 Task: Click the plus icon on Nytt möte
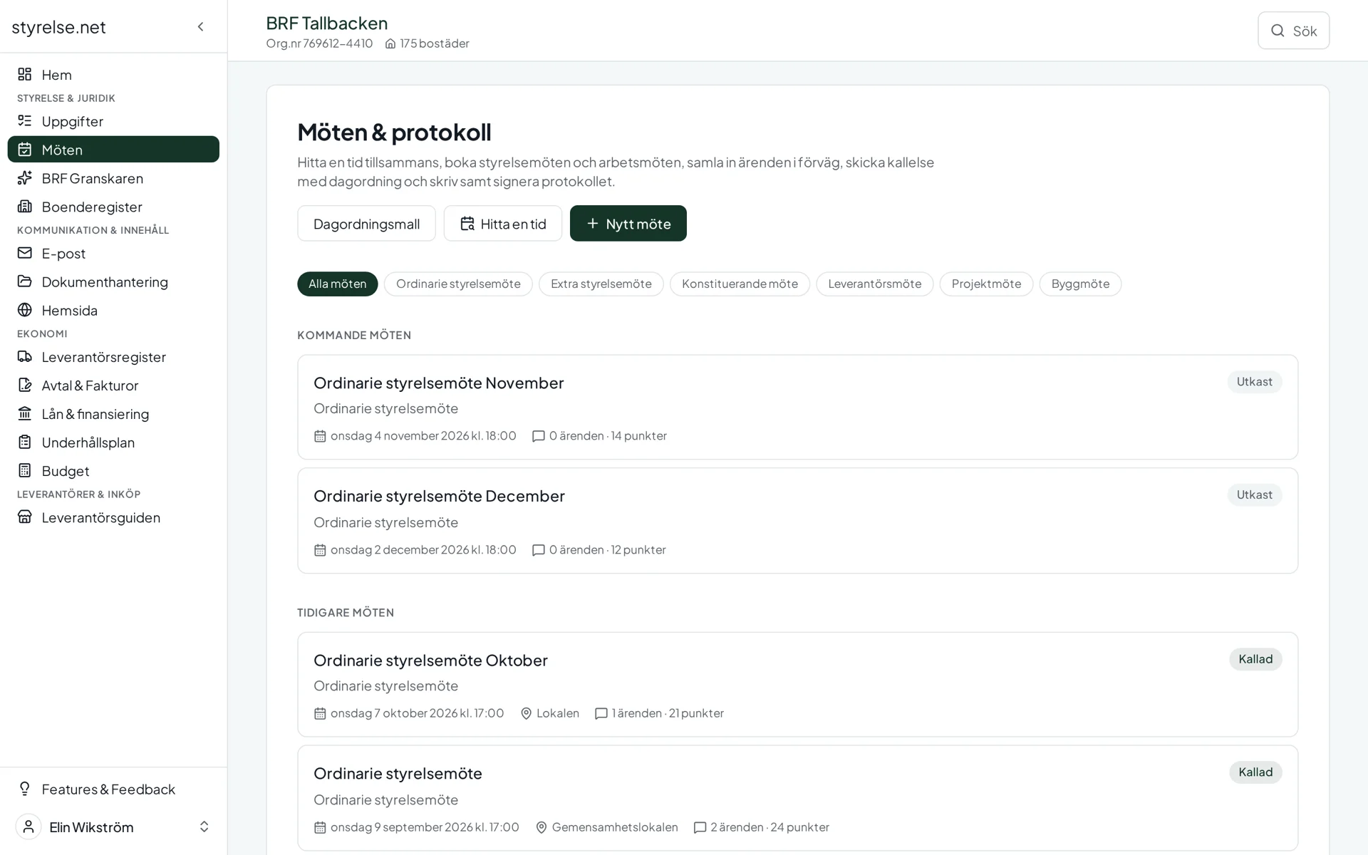[592, 223]
